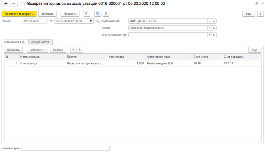Open the Заполнить dropdown menu

[x=37, y=50]
